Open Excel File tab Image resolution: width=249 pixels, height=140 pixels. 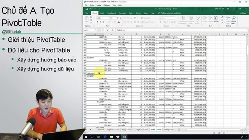(87, 13)
